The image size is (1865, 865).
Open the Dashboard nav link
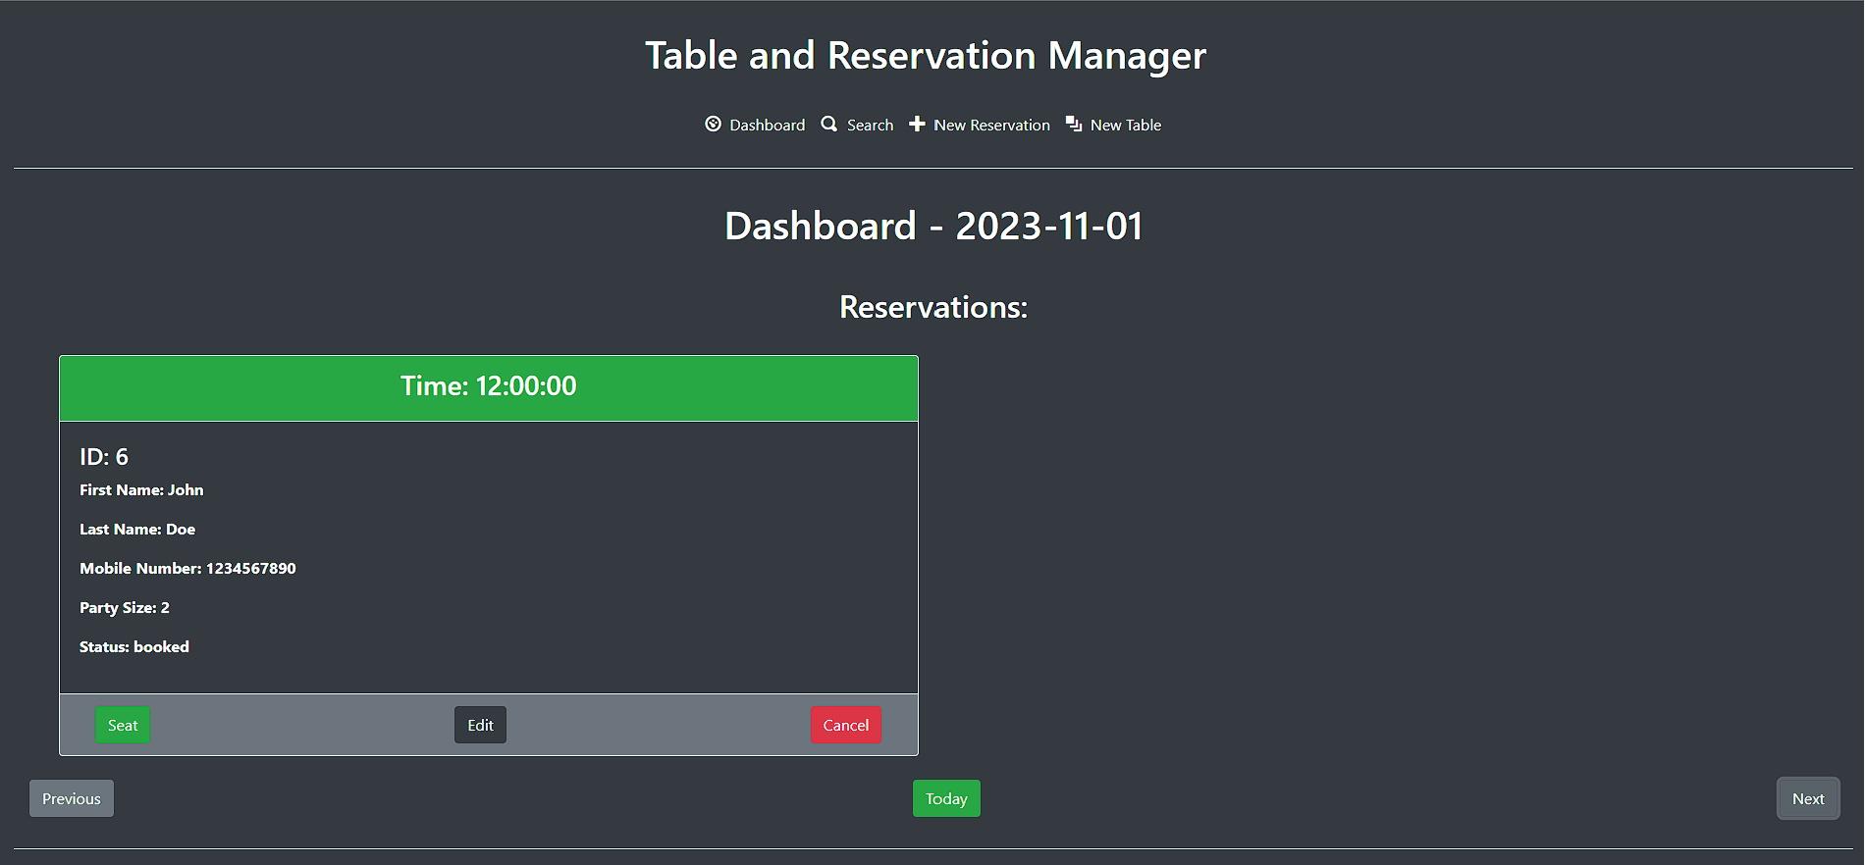click(767, 126)
